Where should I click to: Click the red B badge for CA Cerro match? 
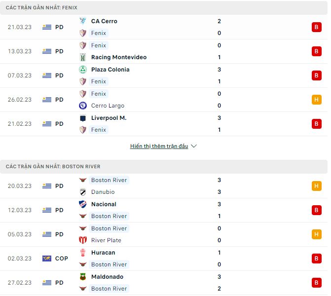click(316, 27)
